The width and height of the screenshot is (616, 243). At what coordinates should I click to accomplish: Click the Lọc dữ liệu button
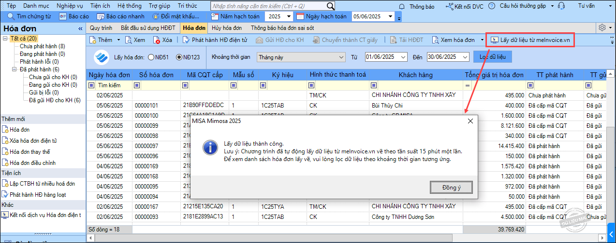(492, 57)
